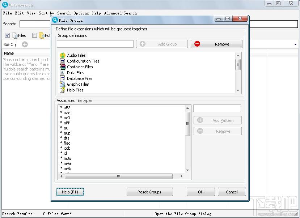This screenshot has width=300, height=218.
Task: Toggle the Folders checkbox
Action: click(34, 35)
